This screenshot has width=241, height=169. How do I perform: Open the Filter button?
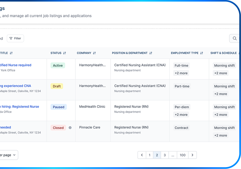click(15, 38)
